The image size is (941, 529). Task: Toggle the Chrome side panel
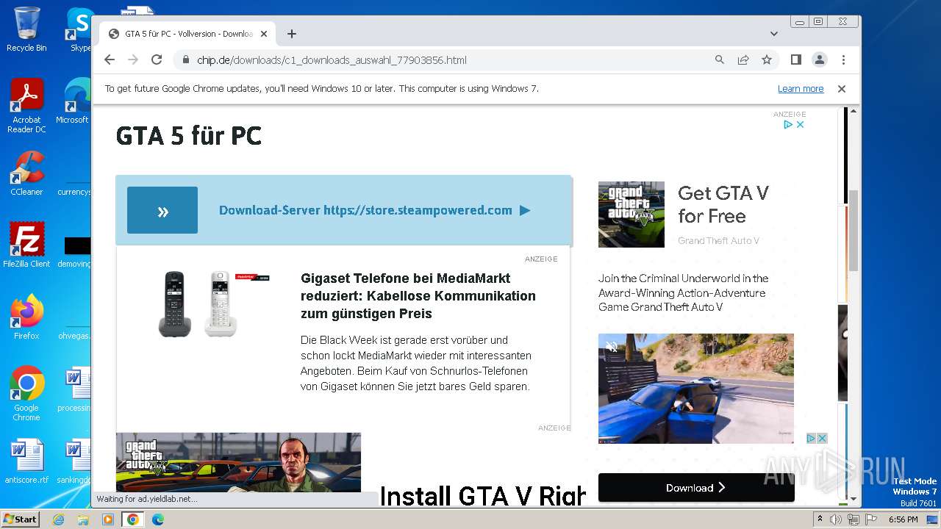coord(795,60)
